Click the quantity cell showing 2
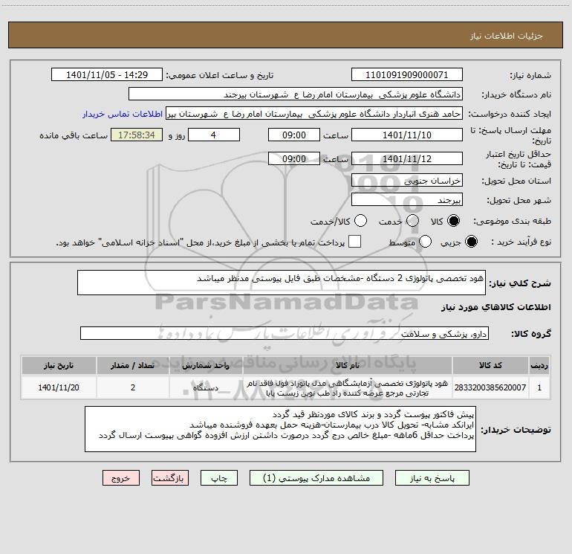This screenshot has width=572, height=554. coord(133,387)
